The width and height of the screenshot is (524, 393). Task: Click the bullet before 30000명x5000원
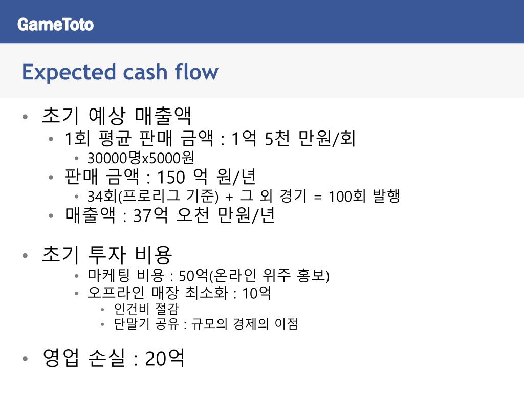77,158
